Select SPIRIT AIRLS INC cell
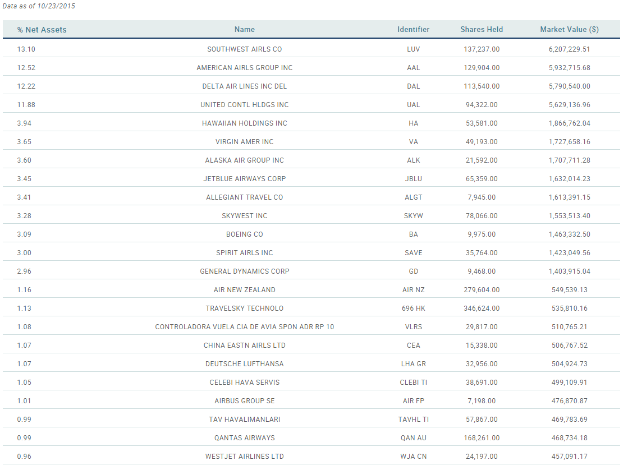This screenshot has width=628, height=470. coord(244,252)
